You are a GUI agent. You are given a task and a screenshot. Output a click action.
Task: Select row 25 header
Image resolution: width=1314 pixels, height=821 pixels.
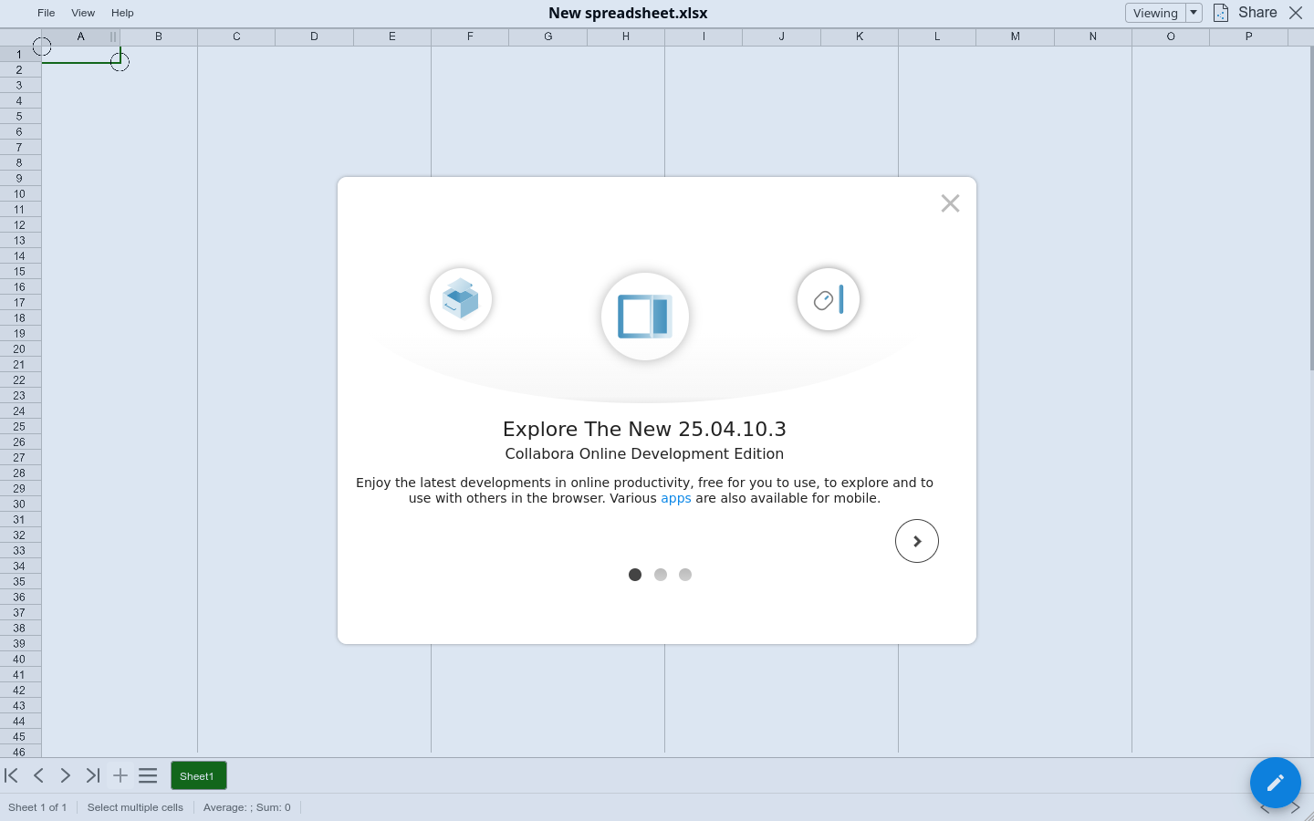click(x=19, y=427)
